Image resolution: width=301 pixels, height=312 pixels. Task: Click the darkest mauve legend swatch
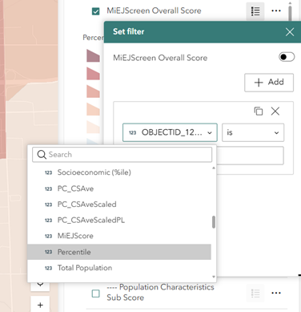[93, 55]
